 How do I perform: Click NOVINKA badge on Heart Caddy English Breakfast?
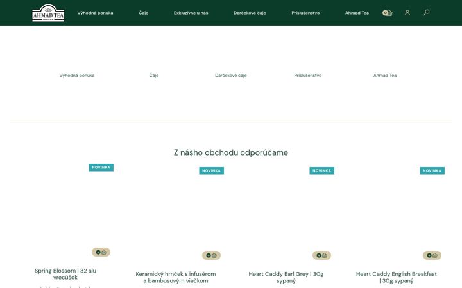tap(432, 171)
